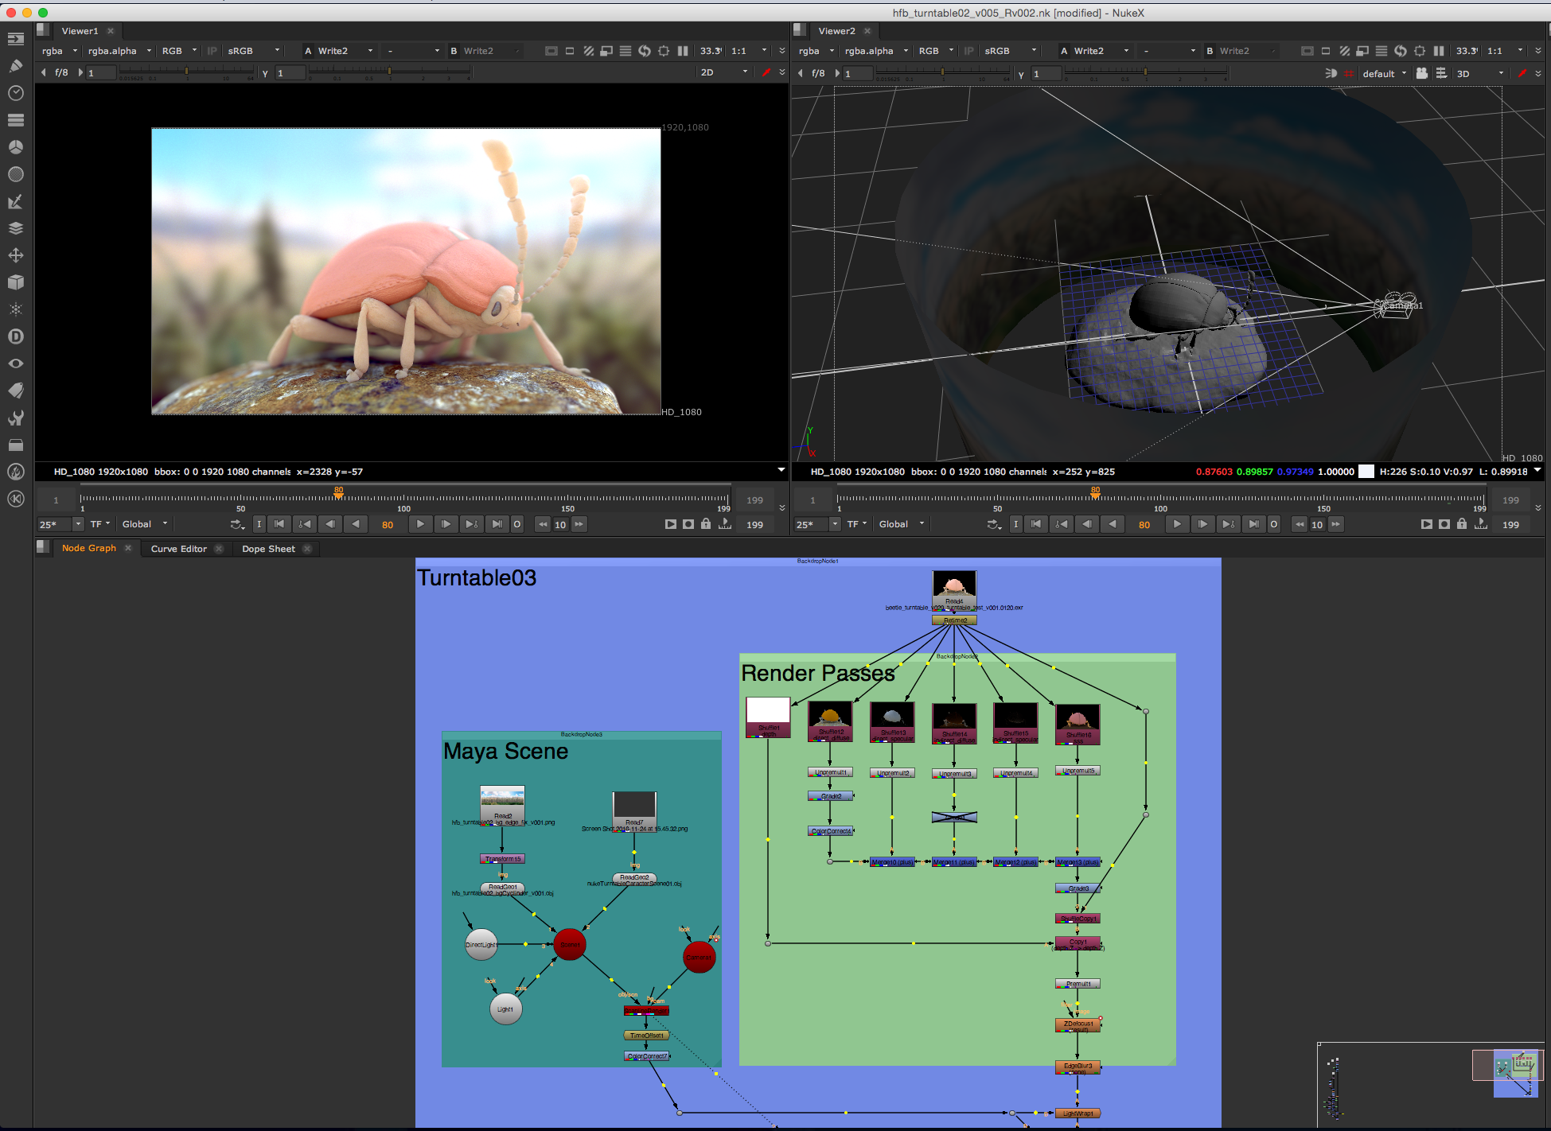Open the Time nodes clock icon
Screen dimensions: 1551x1131
point(16,93)
